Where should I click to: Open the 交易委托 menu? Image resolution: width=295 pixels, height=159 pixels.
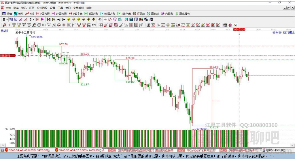(78, 8)
